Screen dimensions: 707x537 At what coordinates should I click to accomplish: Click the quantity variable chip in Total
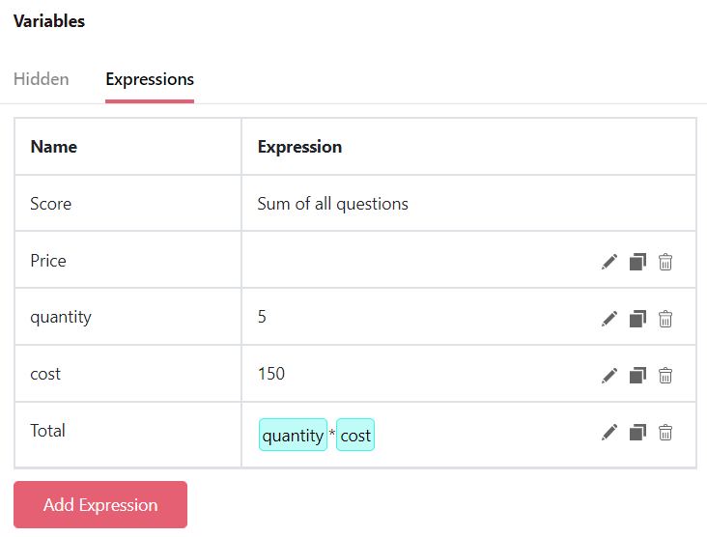point(293,435)
